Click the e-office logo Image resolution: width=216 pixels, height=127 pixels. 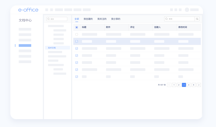28,10
